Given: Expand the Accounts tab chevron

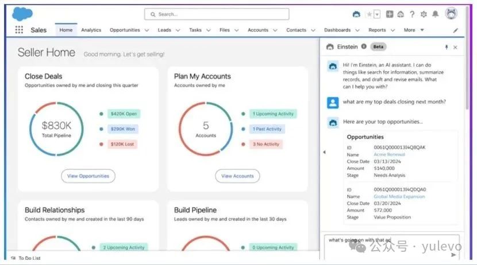Looking at the screenshot, I should (x=275, y=30).
